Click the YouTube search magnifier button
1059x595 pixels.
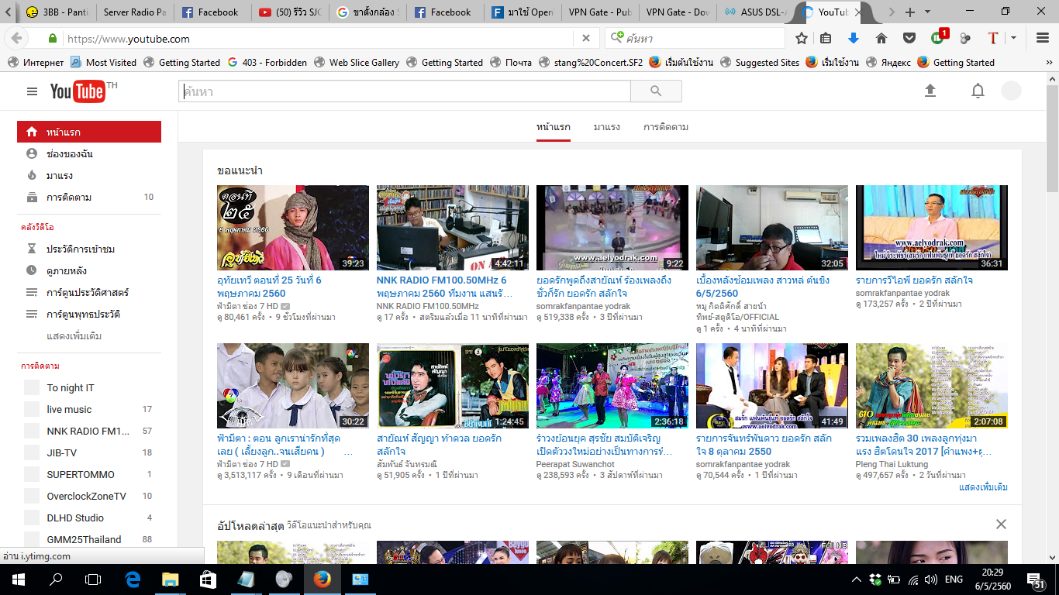[656, 91]
